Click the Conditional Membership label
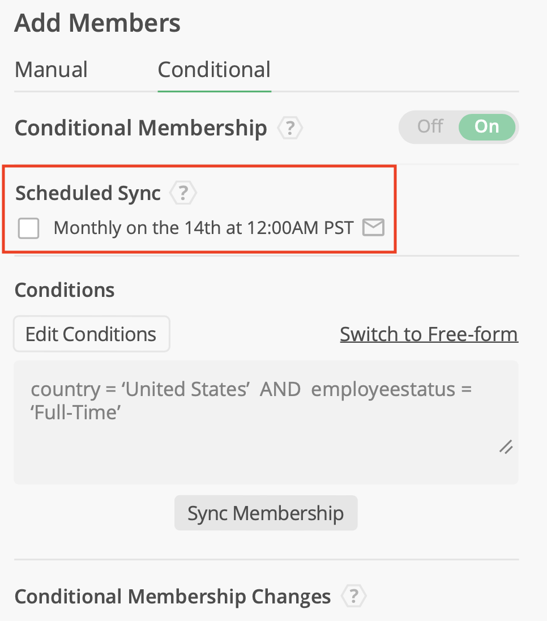Image resolution: width=547 pixels, height=621 pixels. click(140, 128)
